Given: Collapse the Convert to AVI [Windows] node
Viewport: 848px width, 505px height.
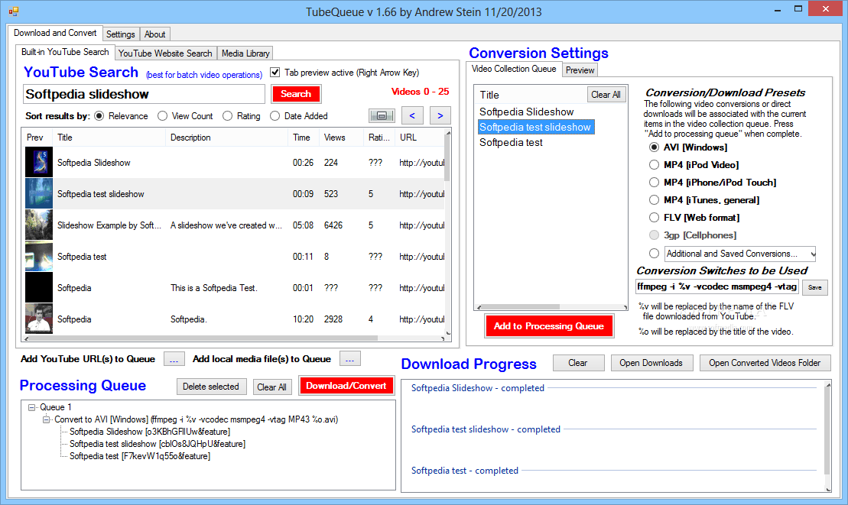Looking at the screenshot, I should pos(46,419).
